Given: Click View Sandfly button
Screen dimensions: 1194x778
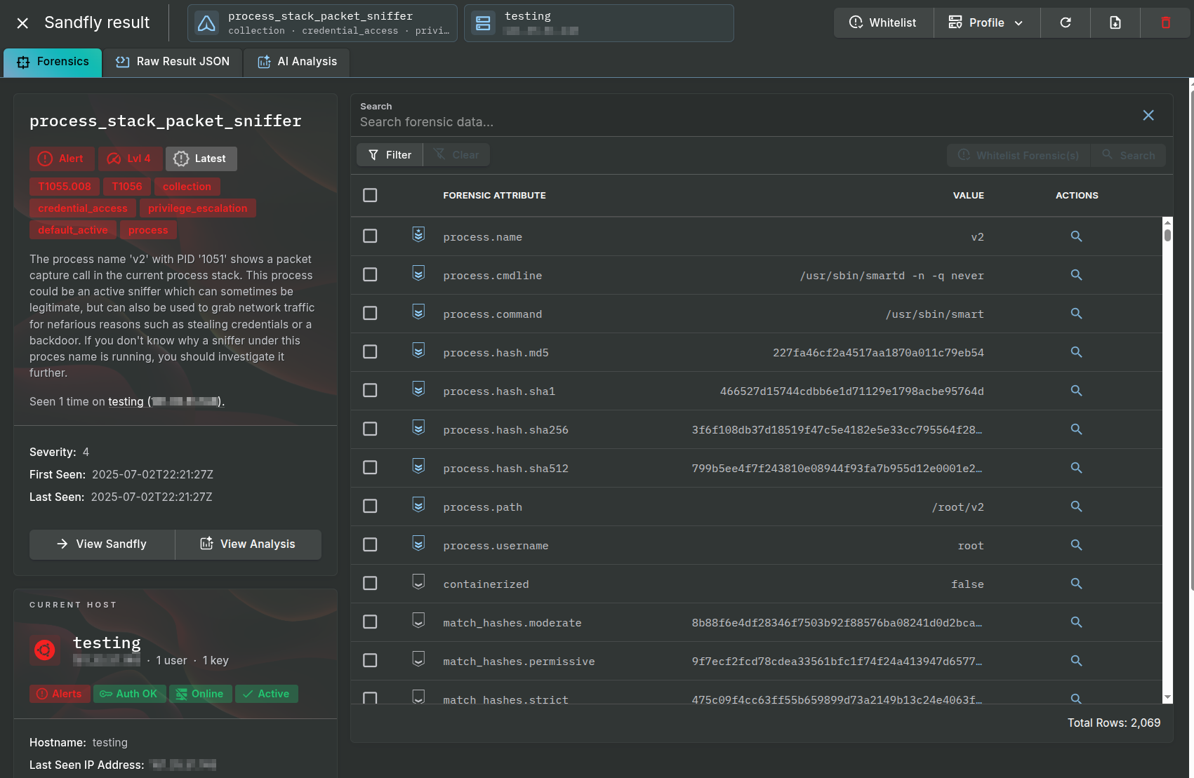Looking at the screenshot, I should point(102,544).
